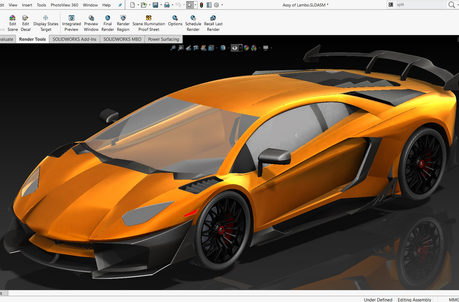Click the search magnifier icon
Viewport: 459px width, 302px height.
(x=451, y=5)
